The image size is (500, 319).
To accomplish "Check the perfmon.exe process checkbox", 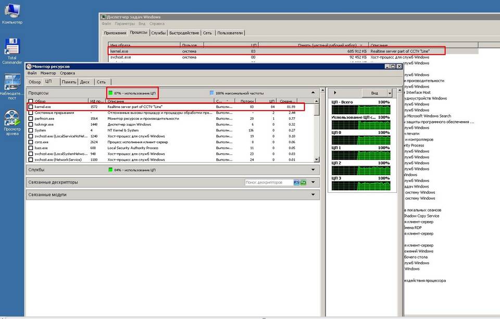I will point(31,119).
